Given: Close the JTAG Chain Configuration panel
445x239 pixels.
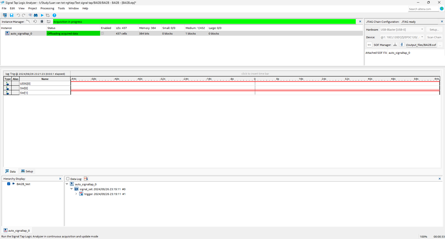Looking at the screenshot, I should [x=442, y=21].
